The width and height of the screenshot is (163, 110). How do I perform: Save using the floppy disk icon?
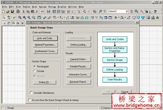12,12
